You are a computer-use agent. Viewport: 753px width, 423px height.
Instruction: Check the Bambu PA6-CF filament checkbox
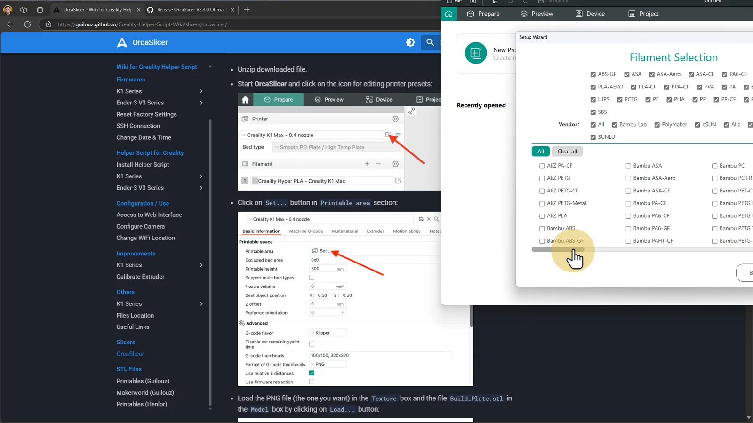pos(628,216)
